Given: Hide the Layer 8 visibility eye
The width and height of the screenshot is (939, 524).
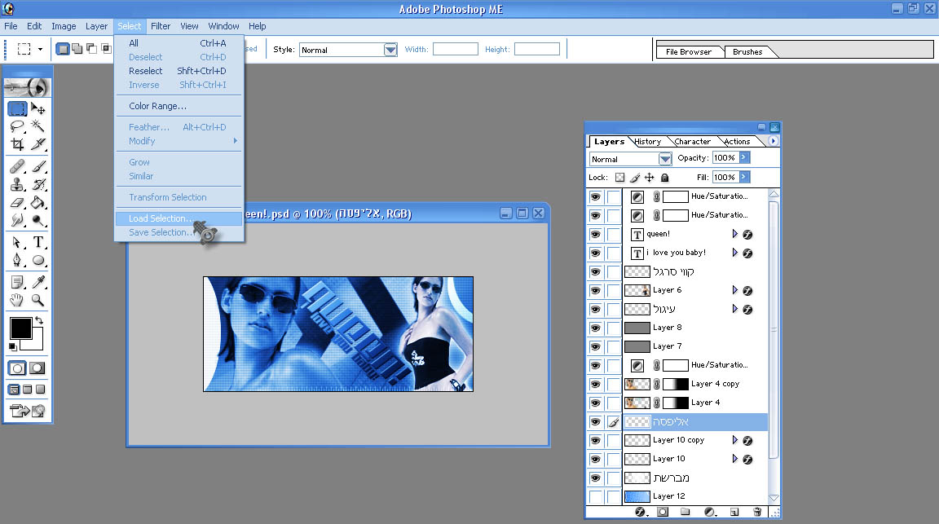Looking at the screenshot, I should [x=595, y=328].
